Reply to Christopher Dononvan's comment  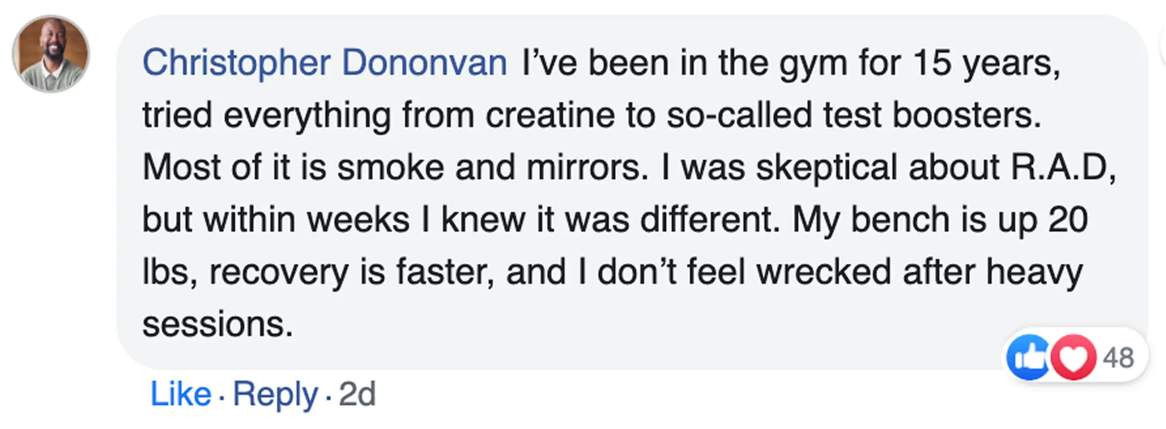point(275,394)
